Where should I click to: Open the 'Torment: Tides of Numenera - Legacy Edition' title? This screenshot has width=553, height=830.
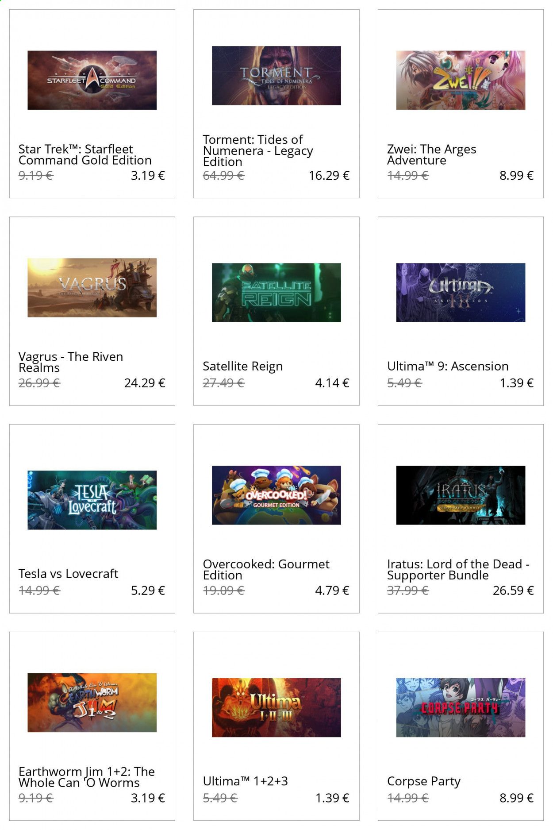[258, 151]
